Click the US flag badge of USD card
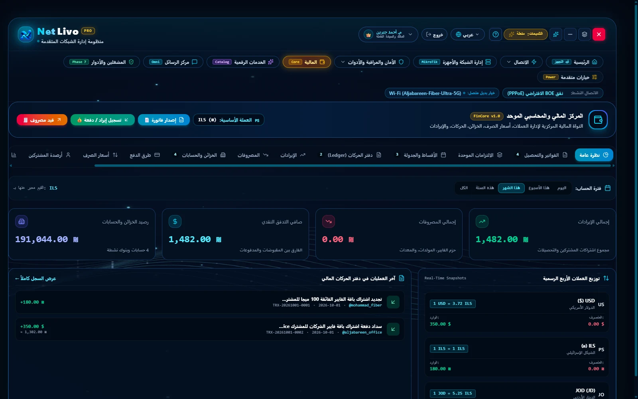Image resolution: width=638 pixels, height=399 pixels. point(601,304)
